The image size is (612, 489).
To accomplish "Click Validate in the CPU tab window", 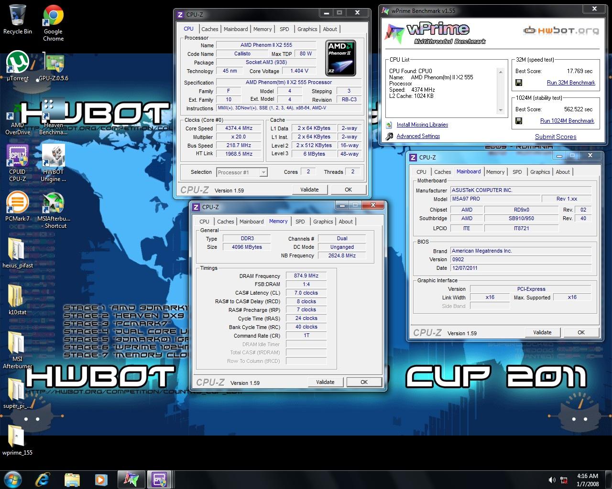I will pos(309,190).
